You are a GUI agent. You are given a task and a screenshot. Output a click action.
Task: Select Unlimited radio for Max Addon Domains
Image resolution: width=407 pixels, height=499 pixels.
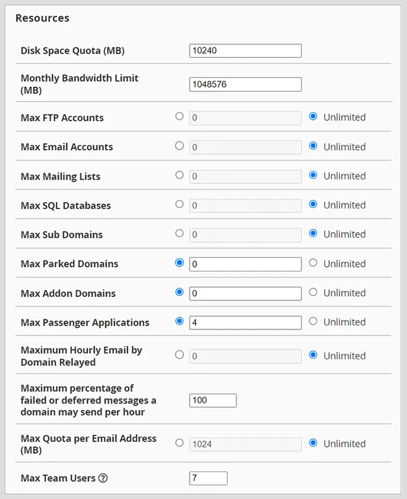[x=313, y=292]
